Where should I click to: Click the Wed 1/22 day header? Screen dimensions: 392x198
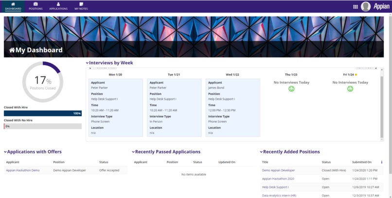pos(232,75)
